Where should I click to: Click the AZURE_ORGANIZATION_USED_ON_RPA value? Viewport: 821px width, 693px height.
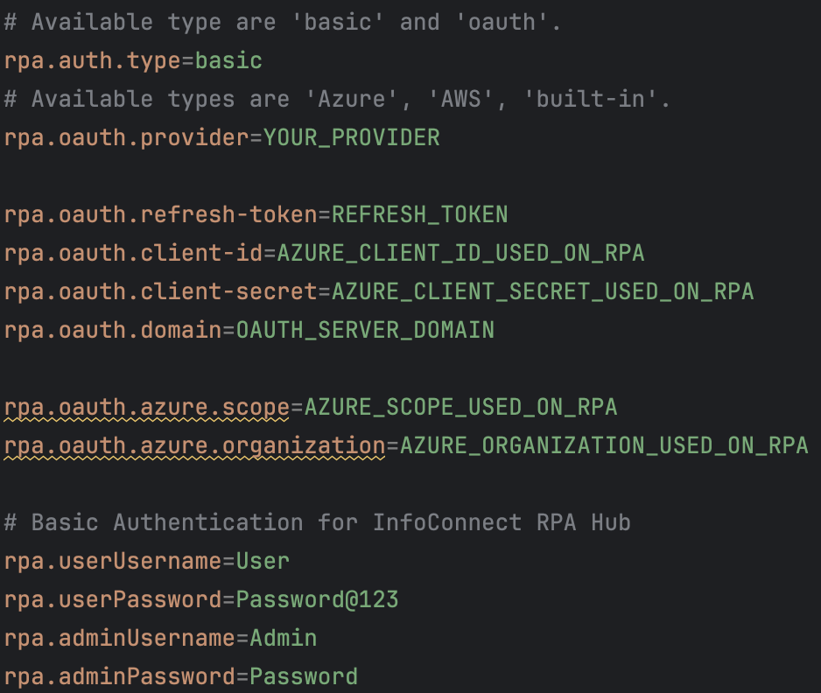[x=604, y=446]
